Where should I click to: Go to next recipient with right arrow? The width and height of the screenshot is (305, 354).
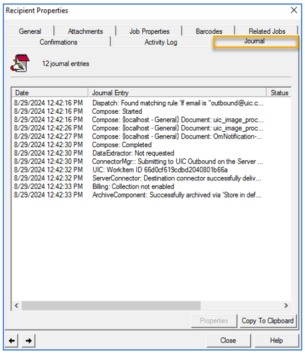click(x=29, y=341)
